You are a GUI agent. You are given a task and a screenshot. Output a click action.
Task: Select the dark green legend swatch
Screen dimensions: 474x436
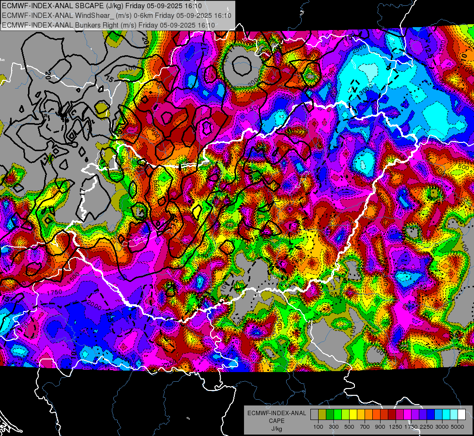pos(330,415)
